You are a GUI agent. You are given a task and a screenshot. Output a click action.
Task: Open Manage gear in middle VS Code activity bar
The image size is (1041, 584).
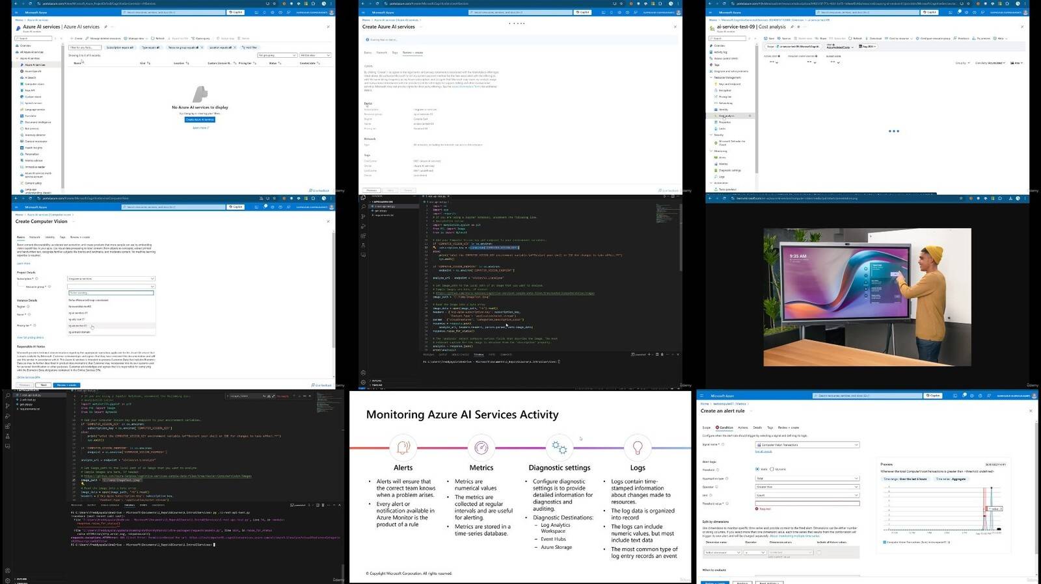point(363,382)
